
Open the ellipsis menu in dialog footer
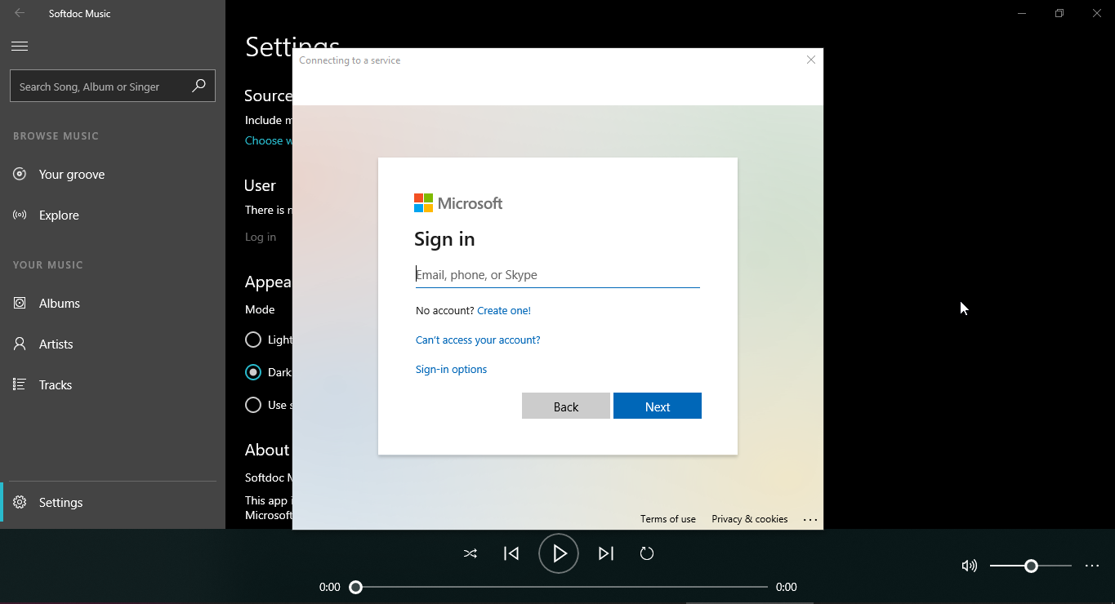(x=810, y=519)
